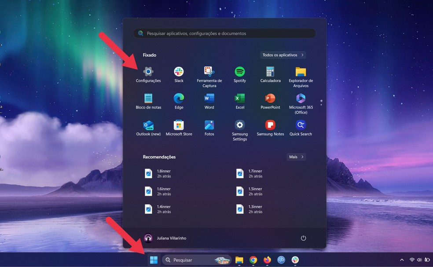Open Excel from pinned apps
The width and height of the screenshot is (433, 267).
point(240,101)
